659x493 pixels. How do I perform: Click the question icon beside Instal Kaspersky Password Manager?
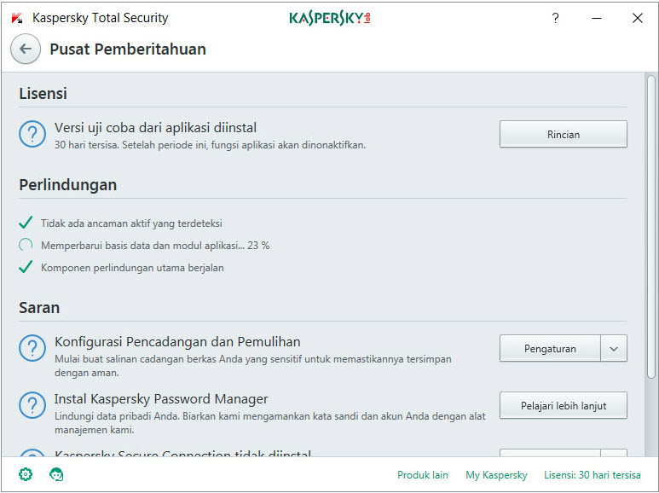pos(32,405)
